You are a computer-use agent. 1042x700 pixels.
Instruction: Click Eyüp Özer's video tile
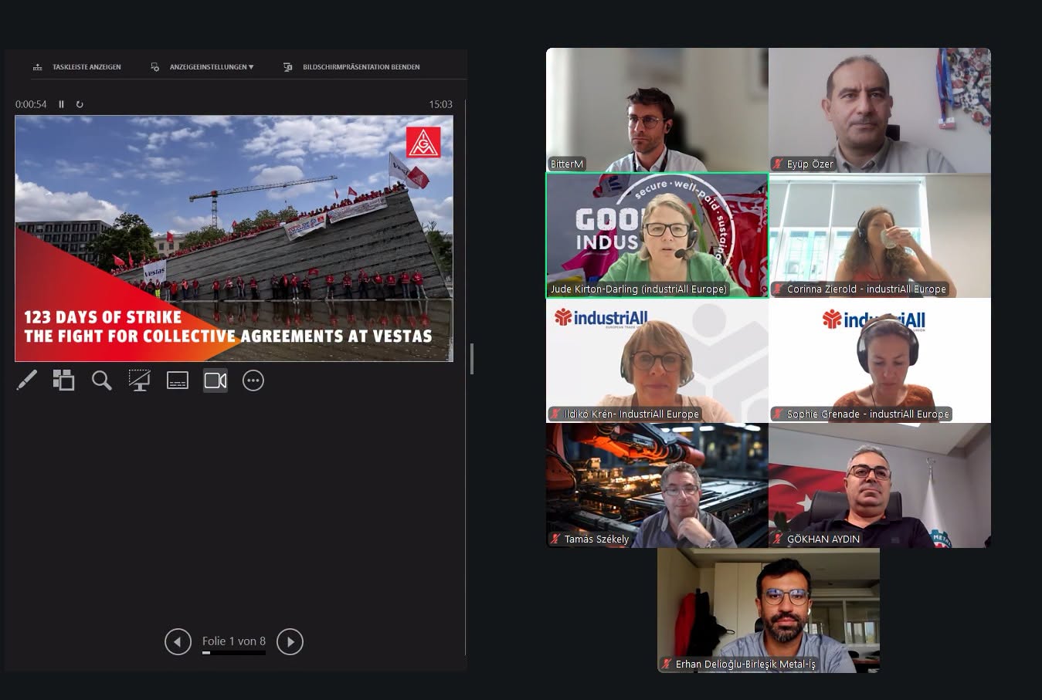pos(880,110)
